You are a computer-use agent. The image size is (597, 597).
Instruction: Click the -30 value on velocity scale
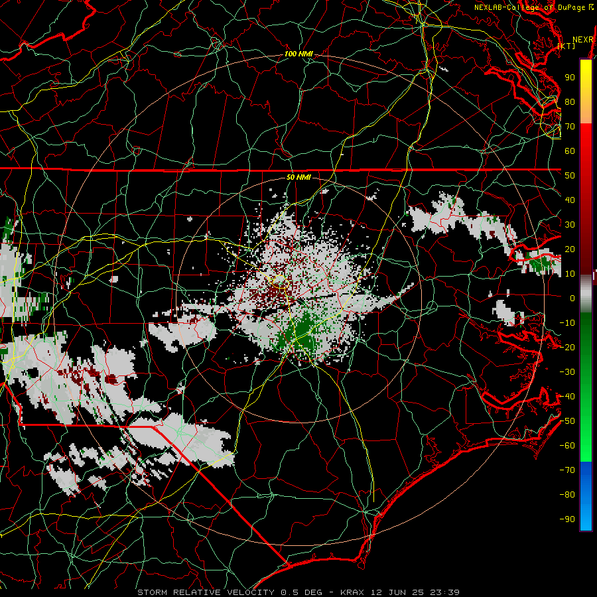[567, 372]
